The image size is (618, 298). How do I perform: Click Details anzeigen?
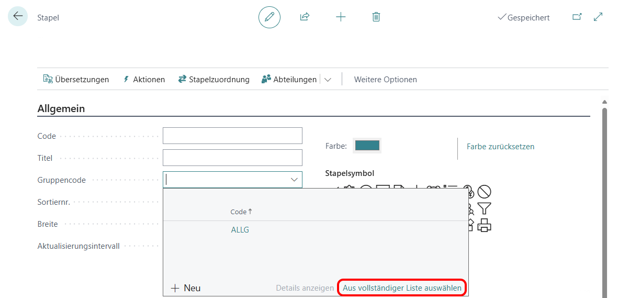305,288
